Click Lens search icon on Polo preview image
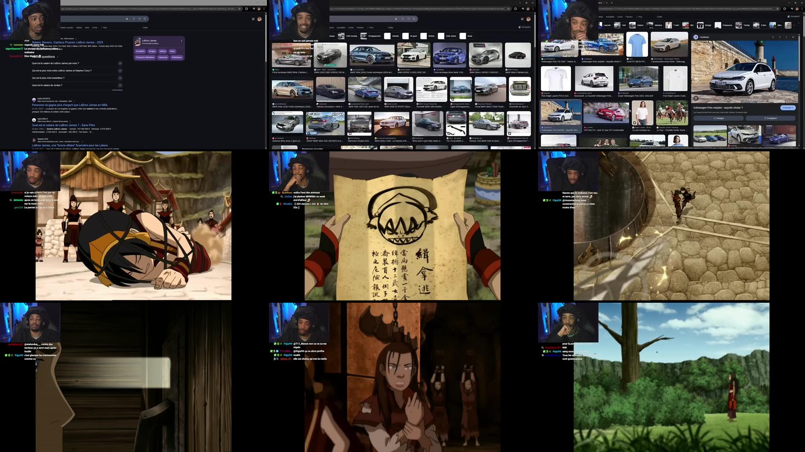Screen dimensions: 805x452 696,98
